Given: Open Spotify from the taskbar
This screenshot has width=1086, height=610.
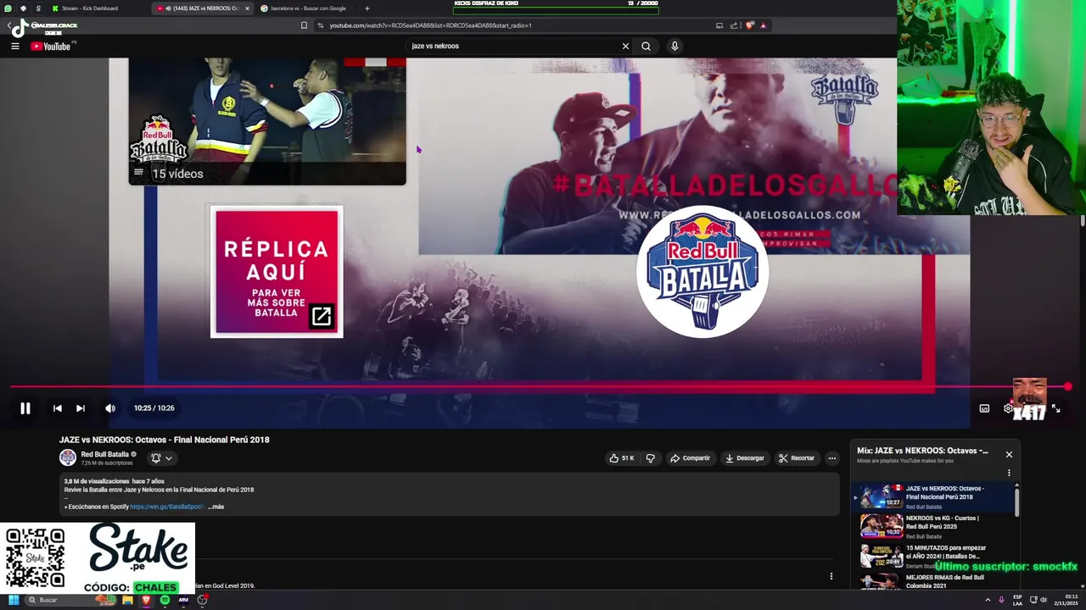Looking at the screenshot, I should pyautogui.click(x=165, y=600).
